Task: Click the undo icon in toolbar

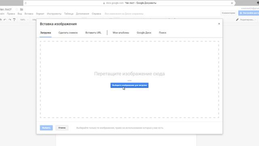Action: coord(5,20)
